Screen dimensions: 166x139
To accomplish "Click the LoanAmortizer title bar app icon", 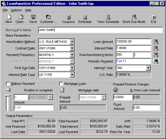I will 4,4.
